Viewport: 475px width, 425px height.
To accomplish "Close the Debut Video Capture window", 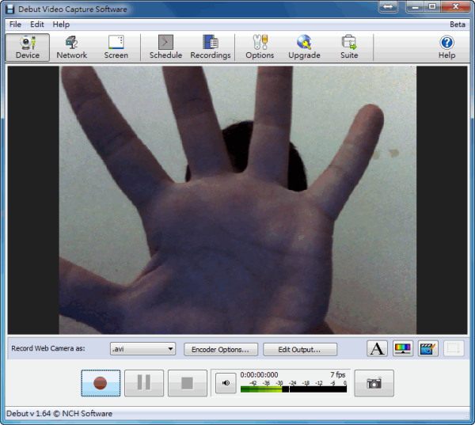I will pyautogui.click(x=456, y=6).
